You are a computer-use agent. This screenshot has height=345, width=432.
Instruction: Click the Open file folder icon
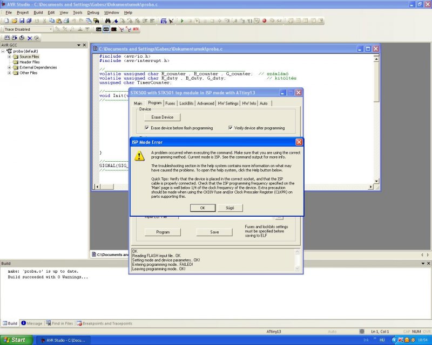coord(15,20)
